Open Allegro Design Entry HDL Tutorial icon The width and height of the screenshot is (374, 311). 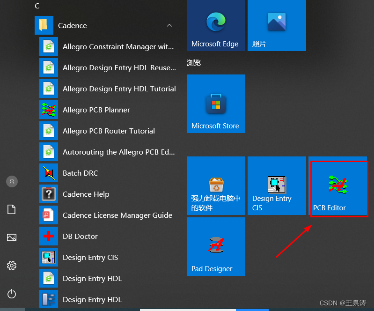pos(49,89)
